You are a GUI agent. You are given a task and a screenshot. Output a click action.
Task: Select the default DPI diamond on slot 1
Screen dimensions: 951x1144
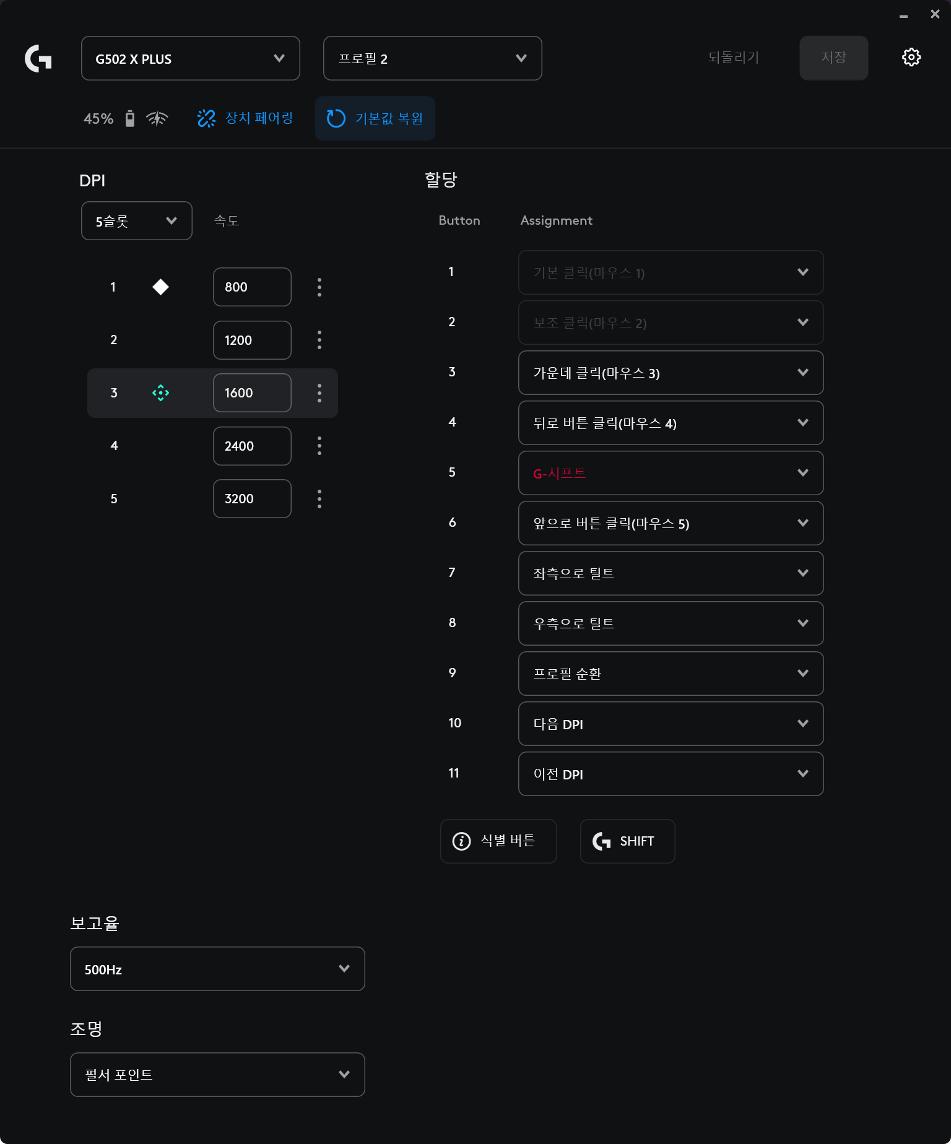(x=160, y=287)
